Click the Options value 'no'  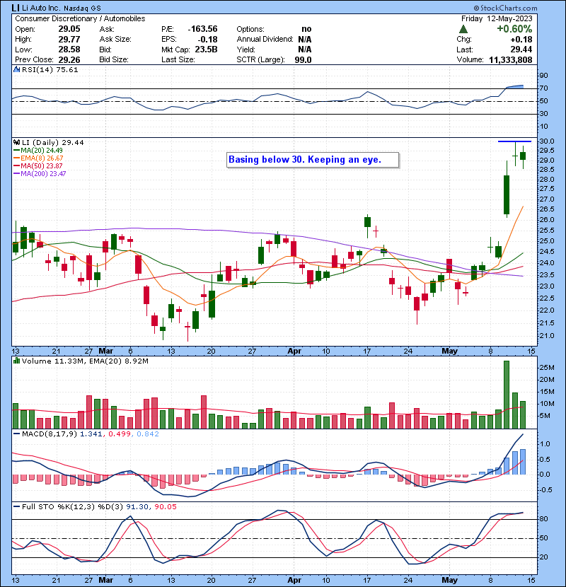tap(306, 29)
